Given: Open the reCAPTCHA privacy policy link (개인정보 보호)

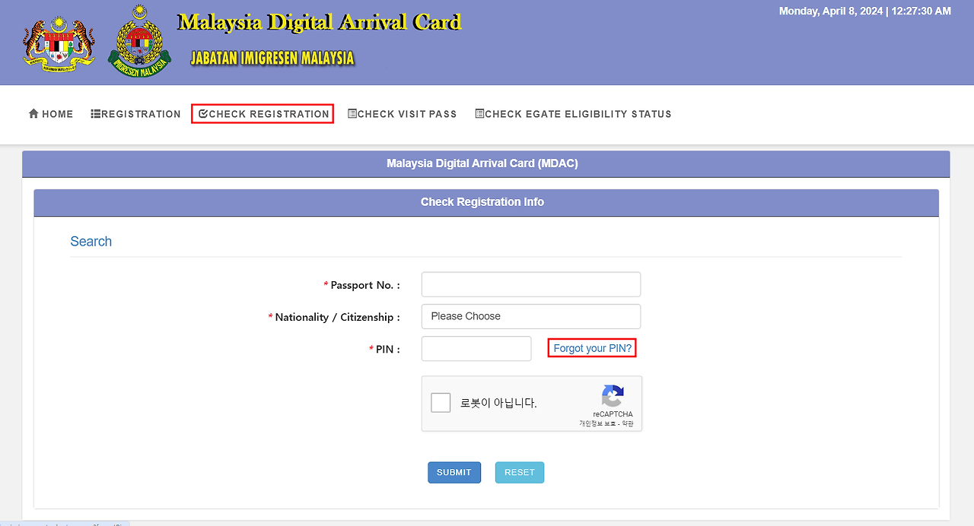Looking at the screenshot, I should pos(597,423).
